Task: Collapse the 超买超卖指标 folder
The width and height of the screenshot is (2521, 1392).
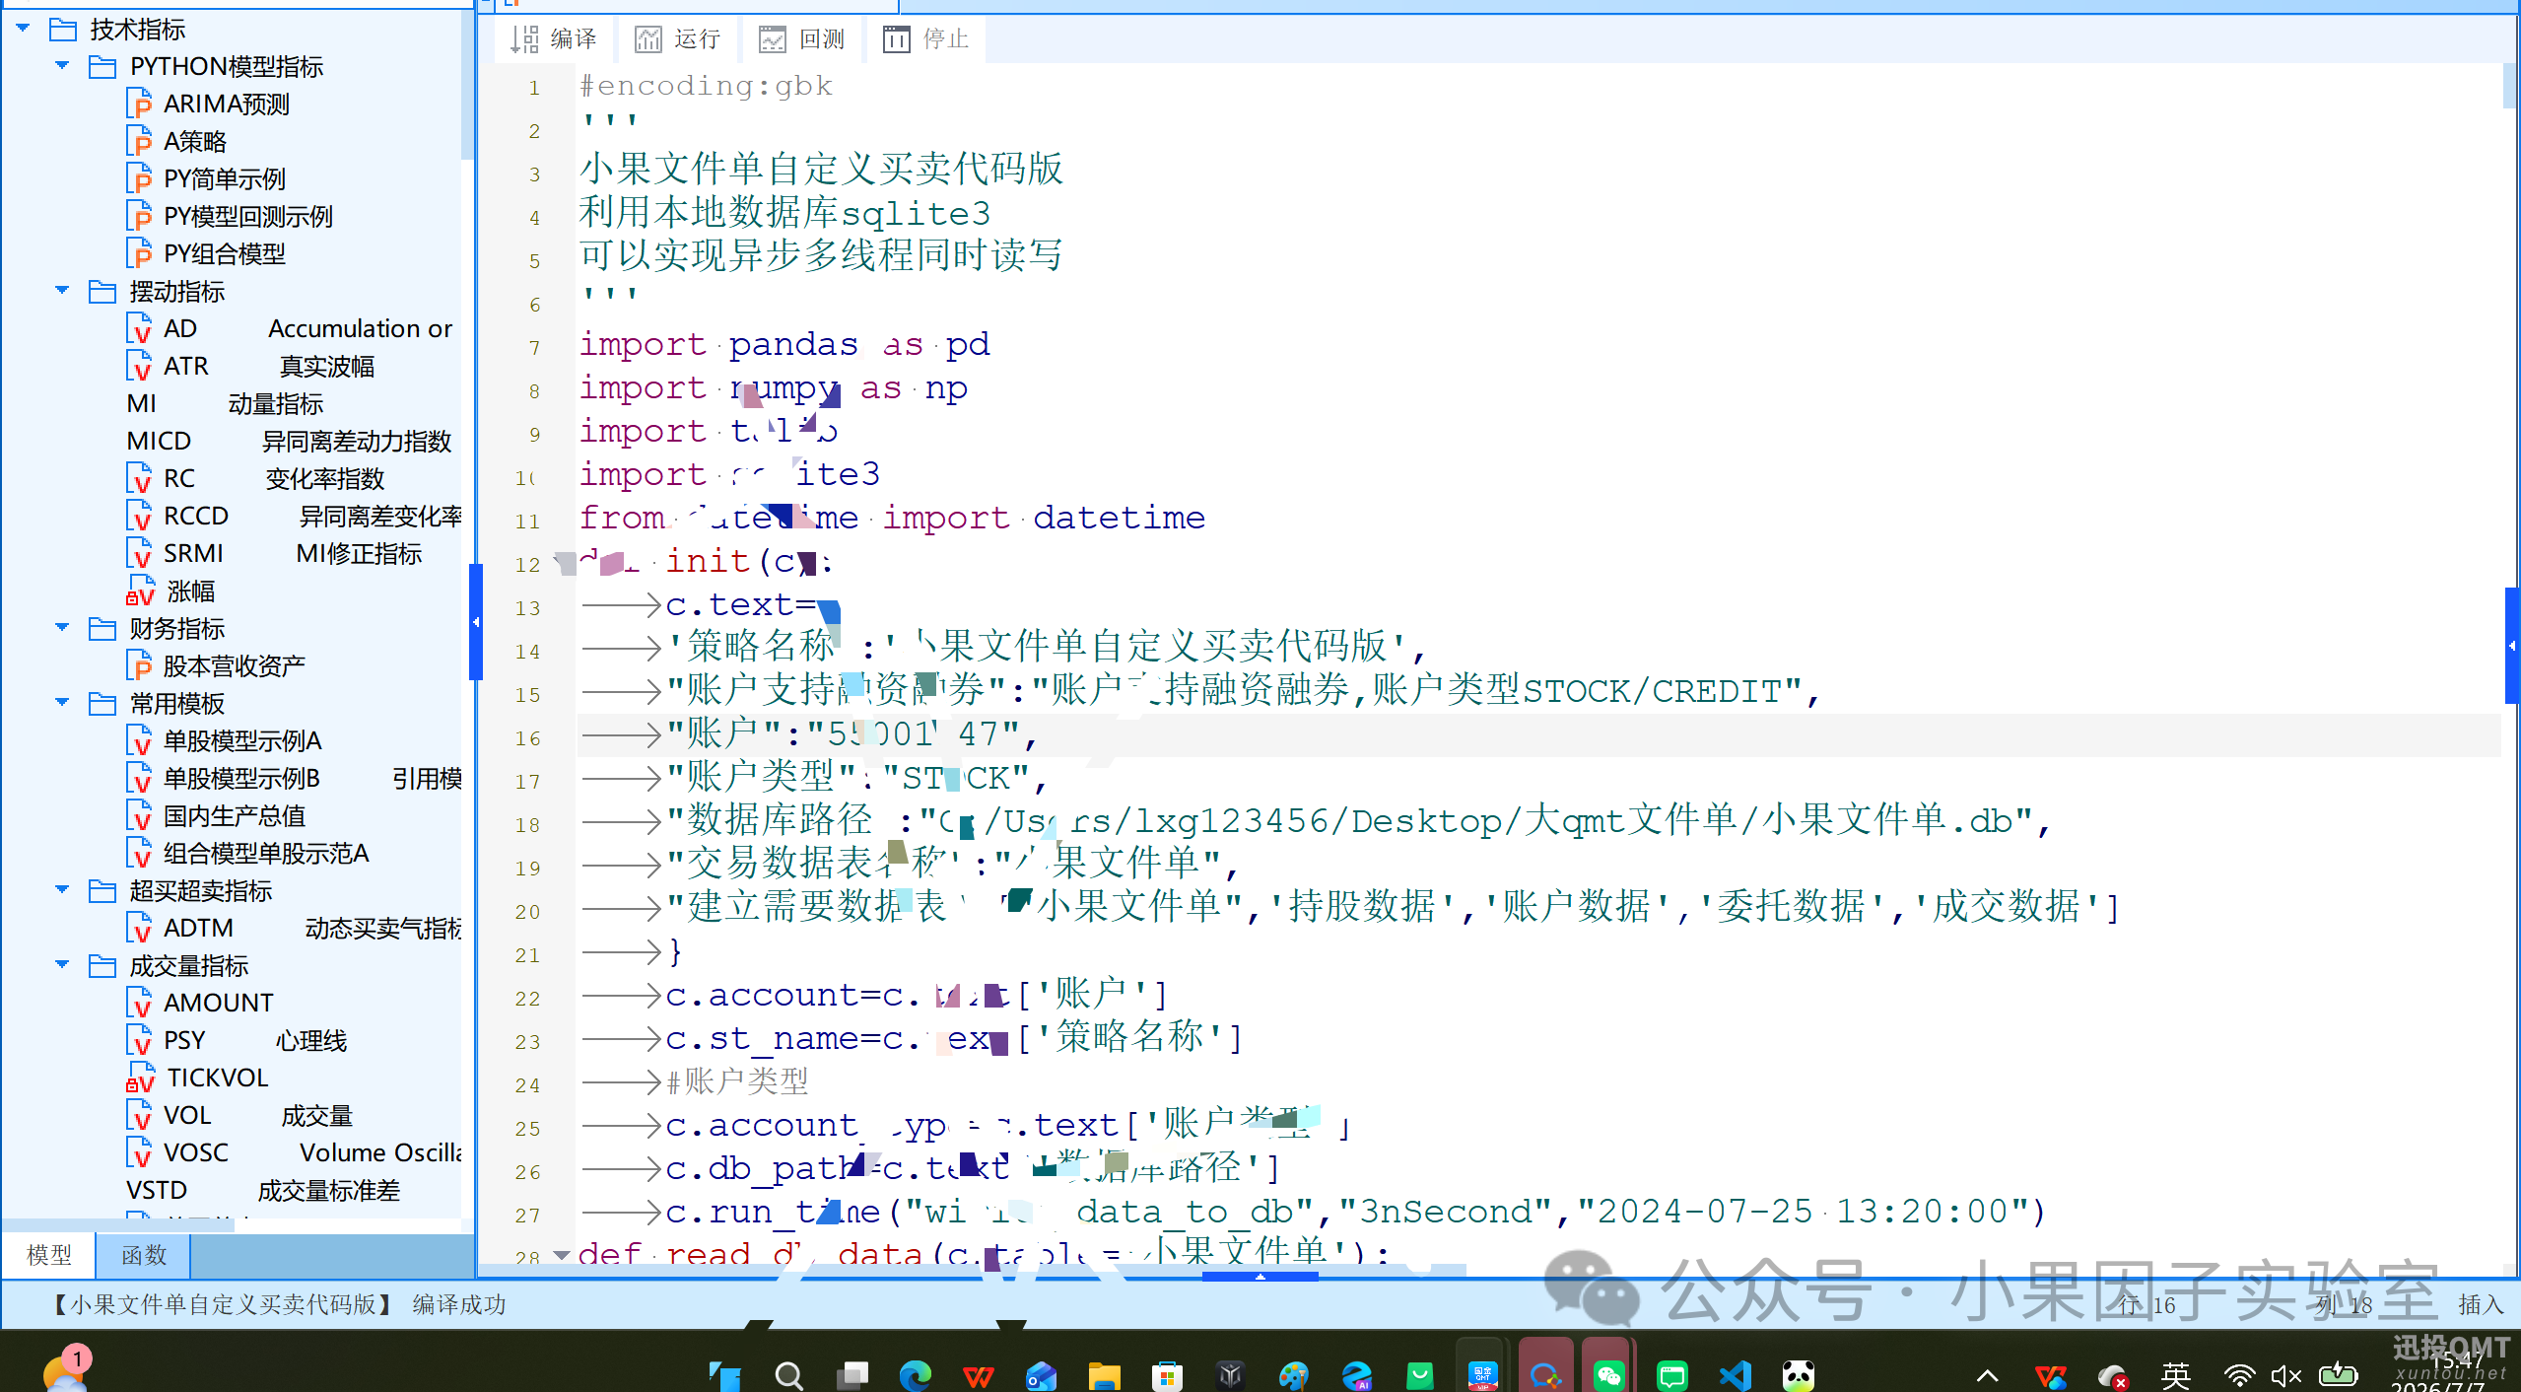Action: 62,889
